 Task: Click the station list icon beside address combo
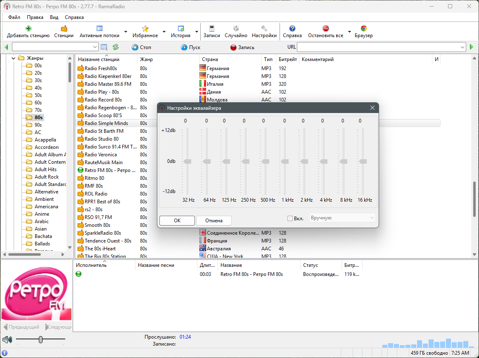click(x=104, y=47)
